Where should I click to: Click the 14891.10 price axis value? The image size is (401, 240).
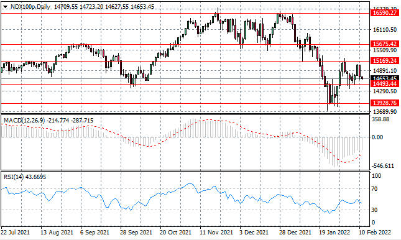pos(385,71)
